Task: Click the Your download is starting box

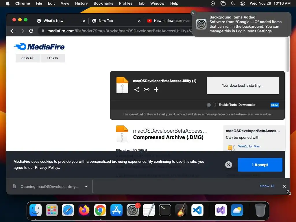Action: (x=243, y=86)
